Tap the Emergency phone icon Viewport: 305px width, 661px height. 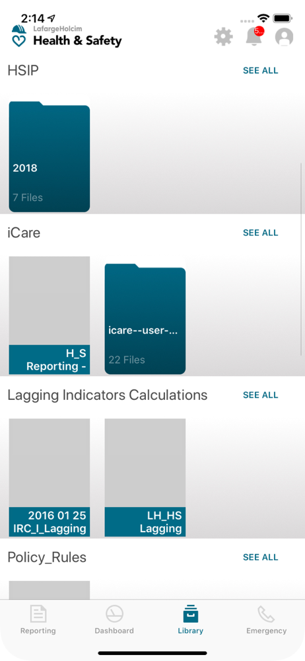click(x=266, y=614)
